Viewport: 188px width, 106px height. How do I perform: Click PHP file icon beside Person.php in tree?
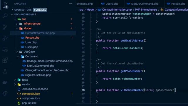point(22,38)
